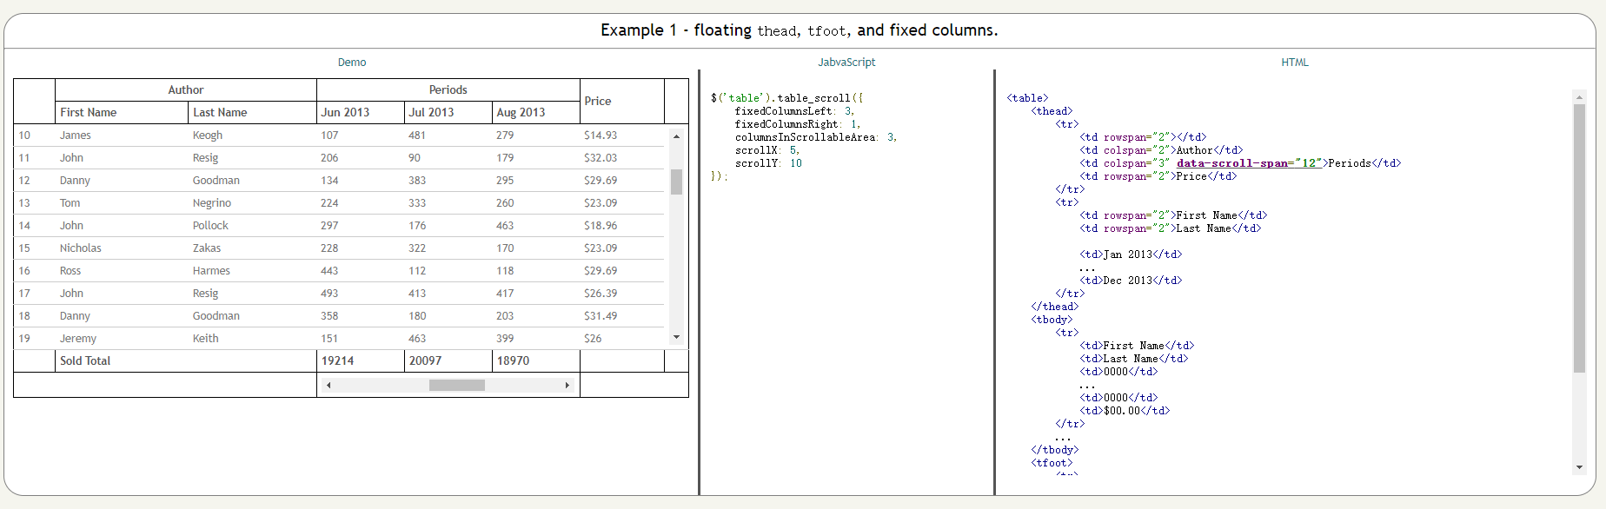
Task: Click the table's vertical scroll up arrow
Action: (x=676, y=136)
